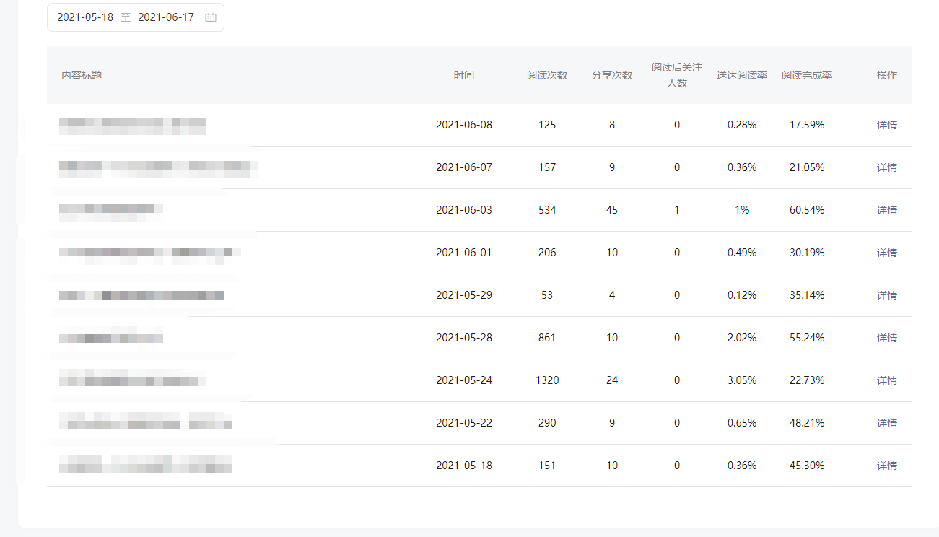This screenshot has height=537, width=939.
Task: Click the 阅读次数 column header
Action: click(x=547, y=75)
